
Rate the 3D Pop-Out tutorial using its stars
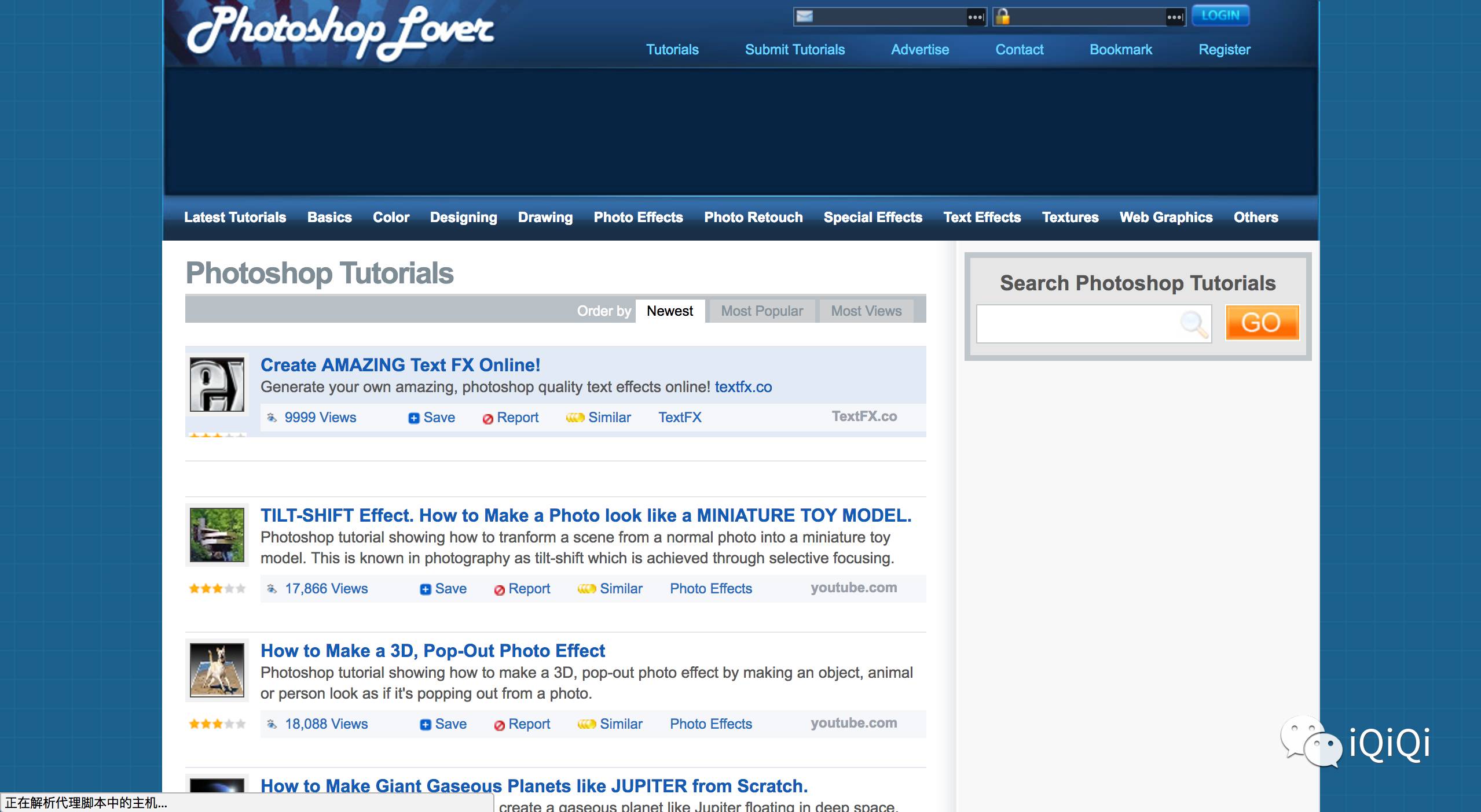click(x=217, y=724)
